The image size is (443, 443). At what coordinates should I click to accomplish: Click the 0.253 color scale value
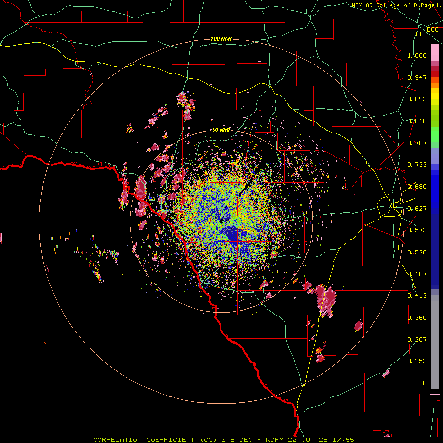[x=417, y=361]
